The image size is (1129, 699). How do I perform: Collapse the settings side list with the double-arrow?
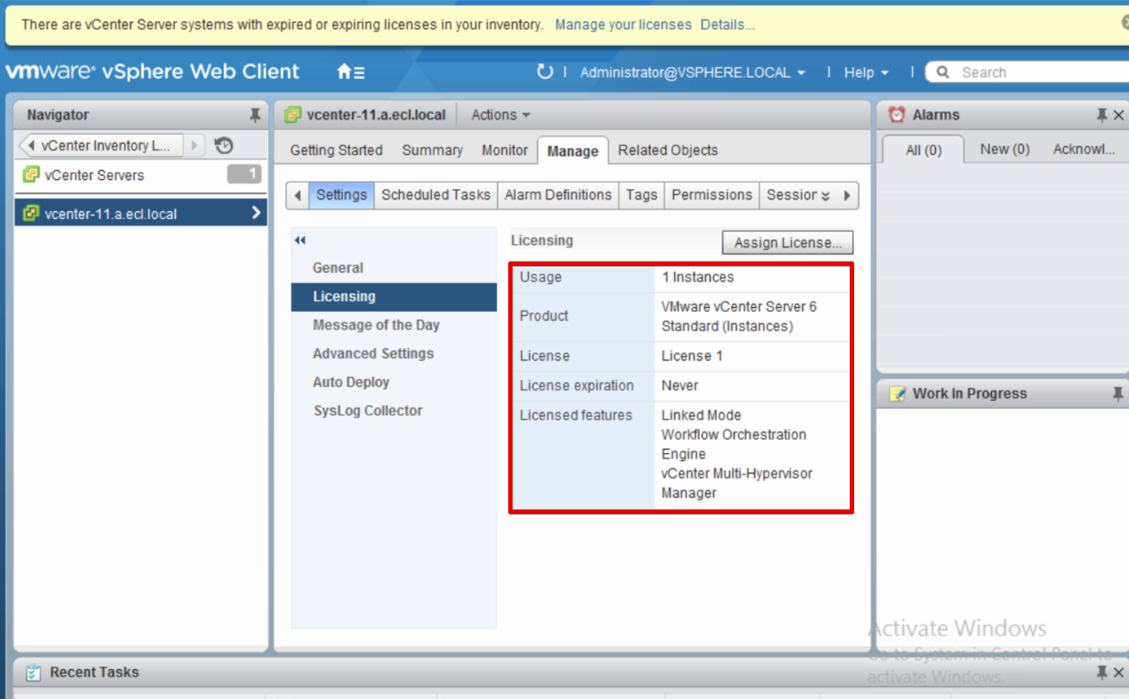(300, 240)
